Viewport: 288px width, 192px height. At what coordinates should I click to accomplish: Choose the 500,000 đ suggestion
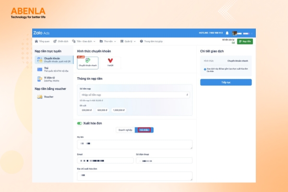(102, 110)
